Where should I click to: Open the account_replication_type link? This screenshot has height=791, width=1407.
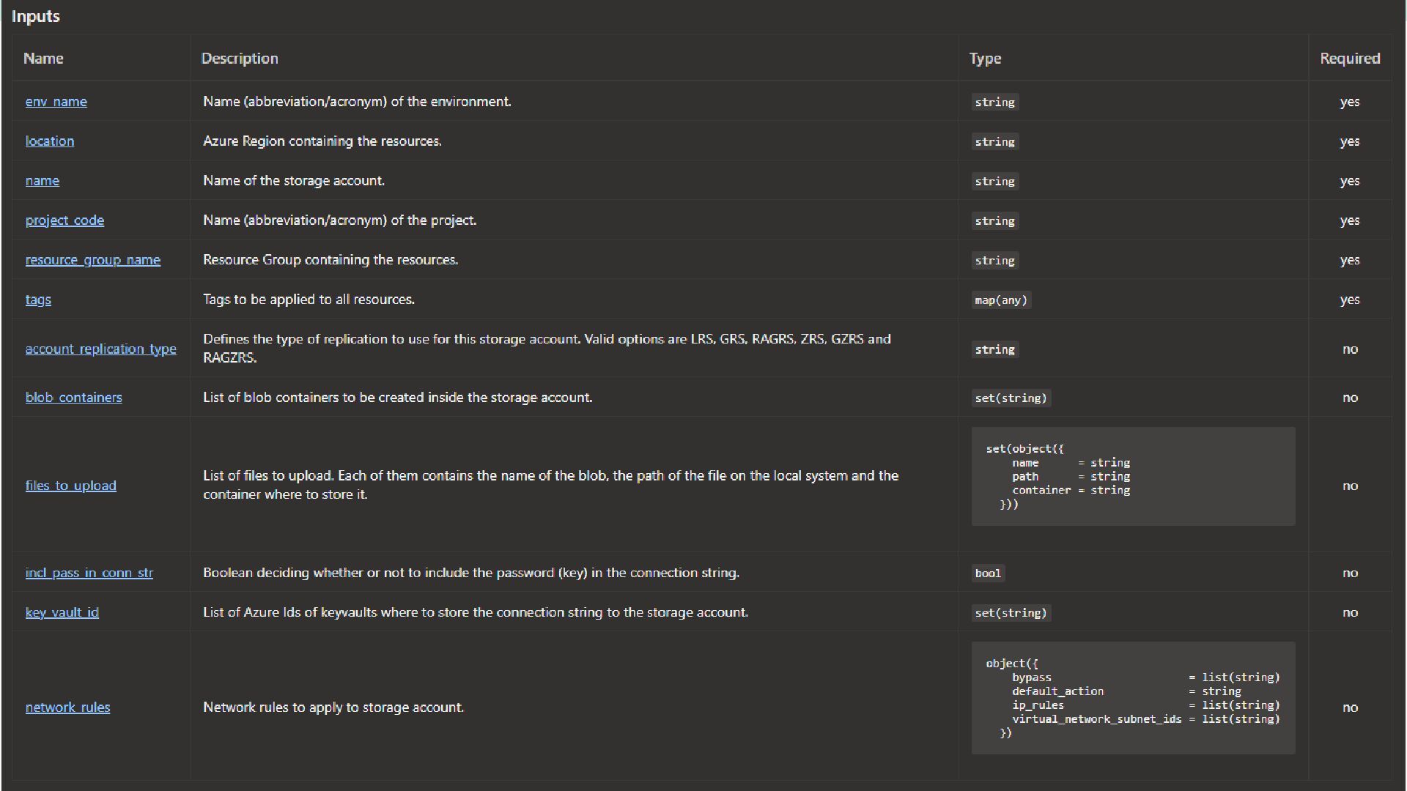point(101,349)
